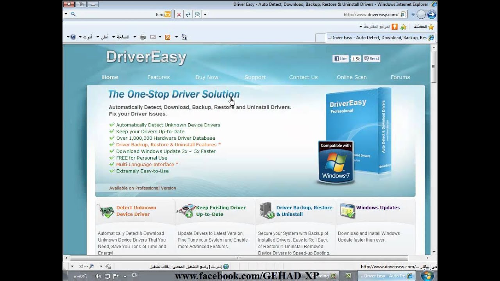Go to the Home nav item

[x=110, y=77]
